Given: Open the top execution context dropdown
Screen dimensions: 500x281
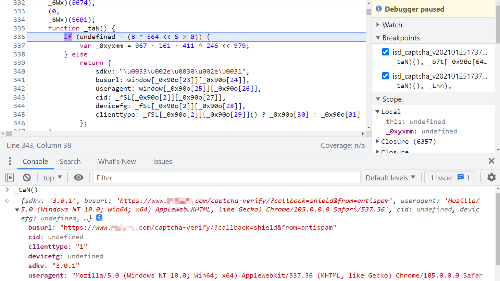Looking at the screenshot, I should click(x=52, y=178).
